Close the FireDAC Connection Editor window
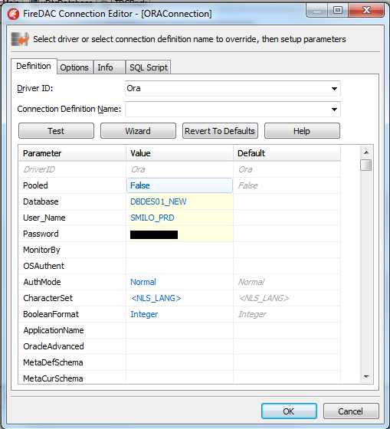Screen dimensions: 390x429 (x=366, y=11)
